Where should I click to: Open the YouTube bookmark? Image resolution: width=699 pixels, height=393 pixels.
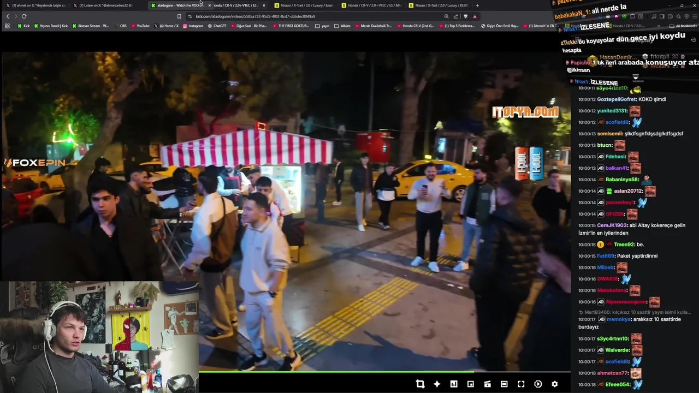140,26
